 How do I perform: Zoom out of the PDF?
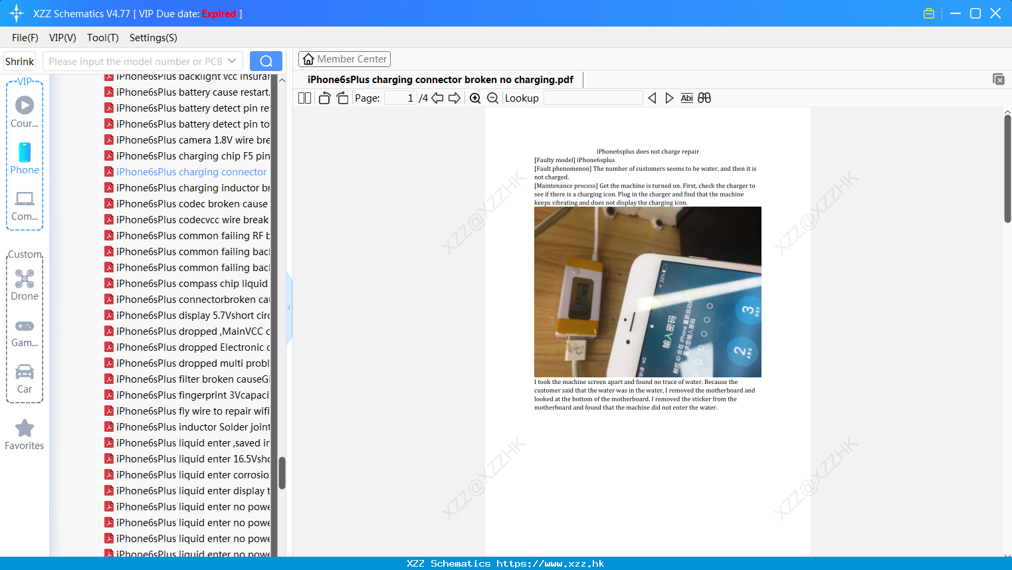493,98
